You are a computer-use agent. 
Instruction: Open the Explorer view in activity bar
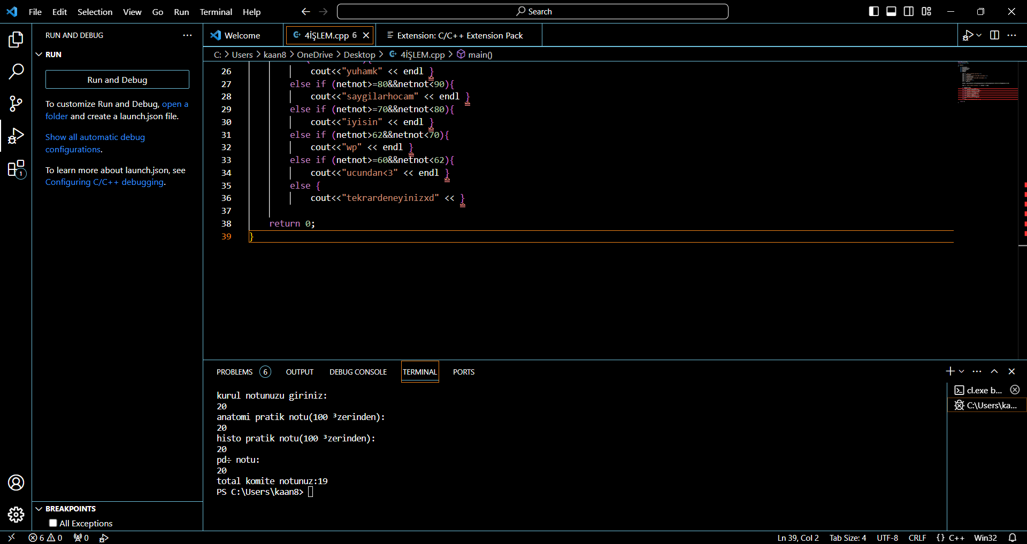click(x=16, y=39)
